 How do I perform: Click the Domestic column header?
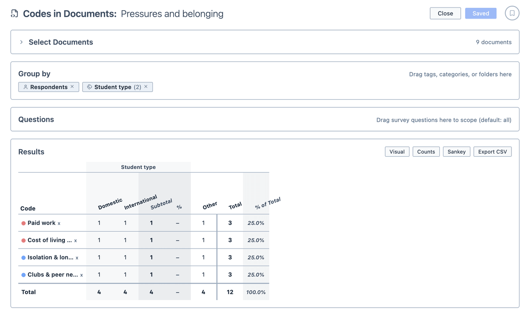110,204
